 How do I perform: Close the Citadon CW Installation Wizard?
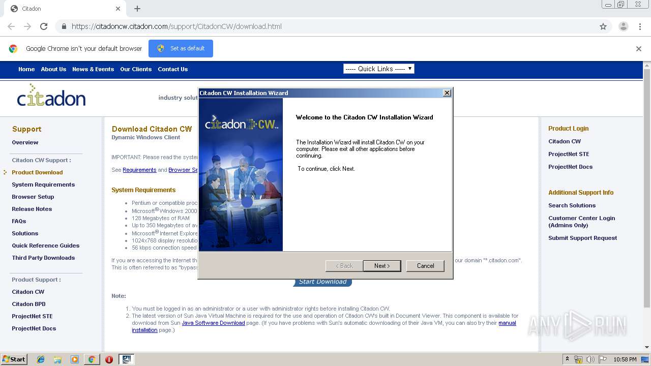point(447,93)
